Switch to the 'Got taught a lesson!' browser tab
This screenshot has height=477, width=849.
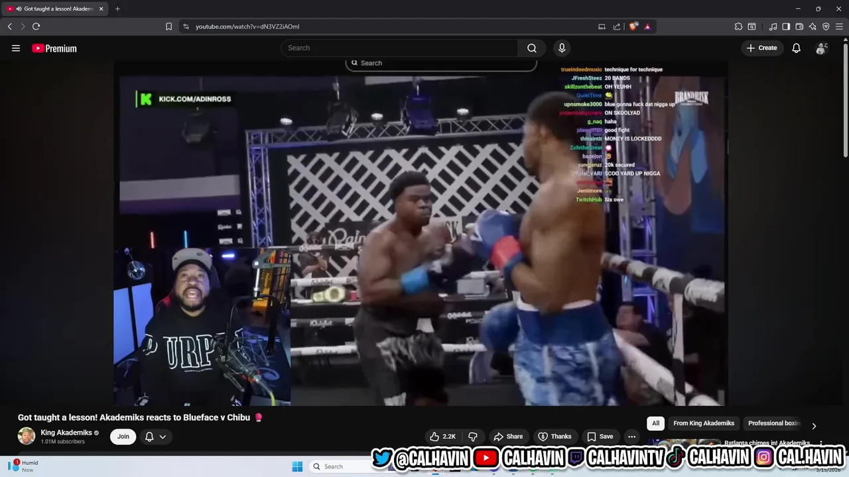pos(55,9)
